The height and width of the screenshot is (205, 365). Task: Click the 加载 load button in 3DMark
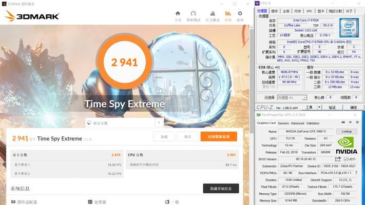click(164, 137)
